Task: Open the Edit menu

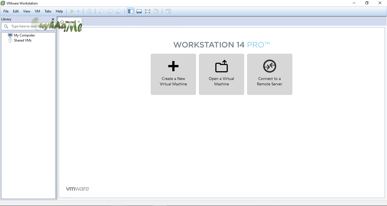Action: pyautogui.click(x=16, y=11)
